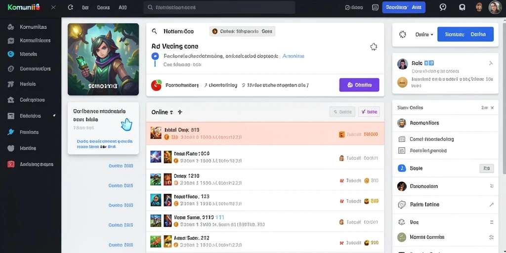This screenshot has height=253, width=506.
Task: Click the top search input field
Action: point(219,7)
